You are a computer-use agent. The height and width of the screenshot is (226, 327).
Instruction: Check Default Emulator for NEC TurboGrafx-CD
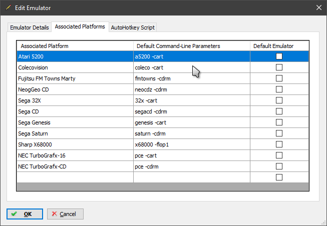(279, 166)
